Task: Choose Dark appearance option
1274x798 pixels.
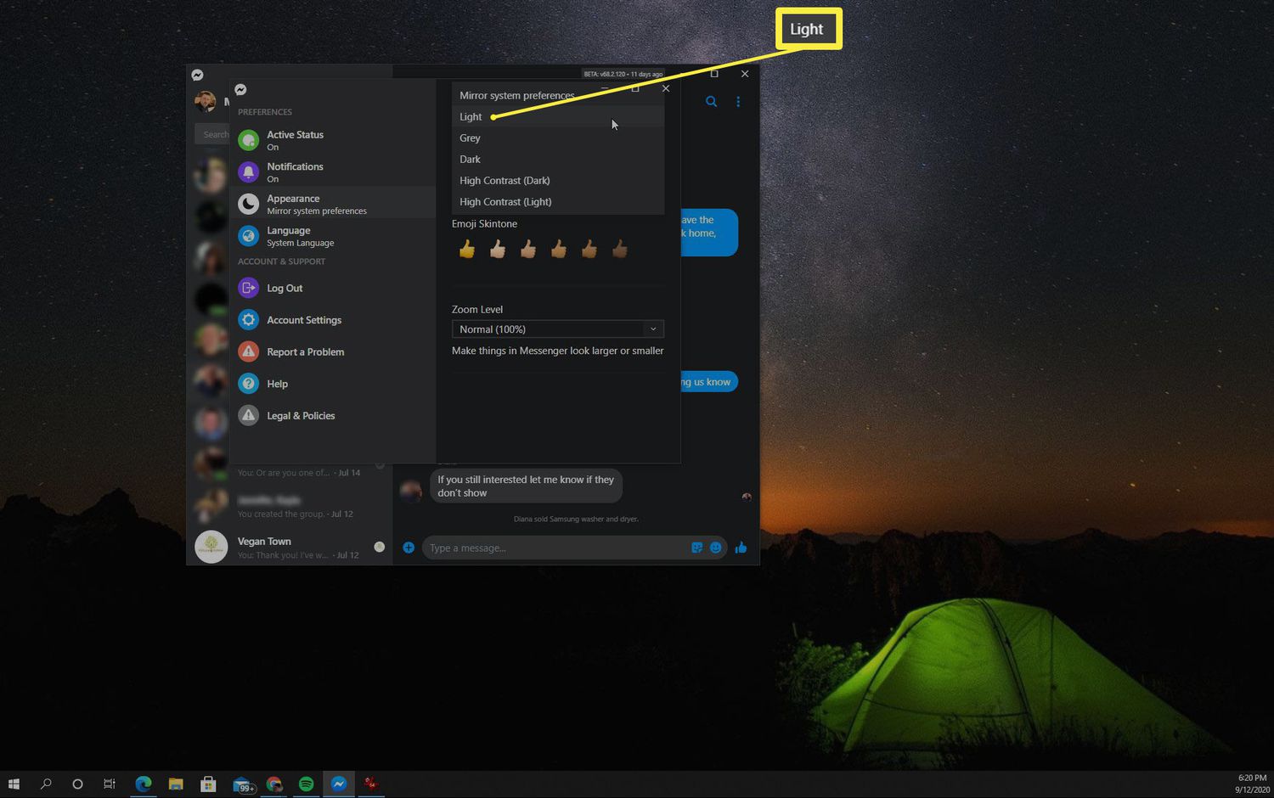Action: pyautogui.click(x=558, y=159)
